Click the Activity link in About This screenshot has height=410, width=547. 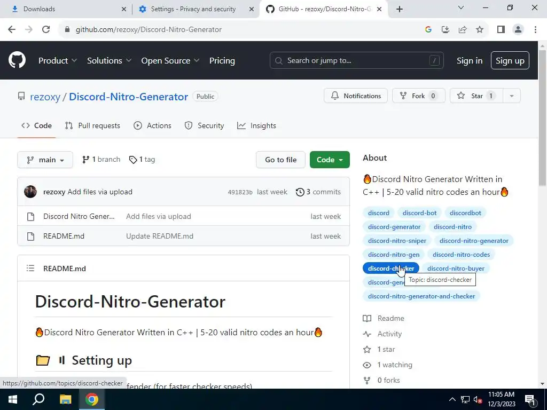click(x=382, y=334)
